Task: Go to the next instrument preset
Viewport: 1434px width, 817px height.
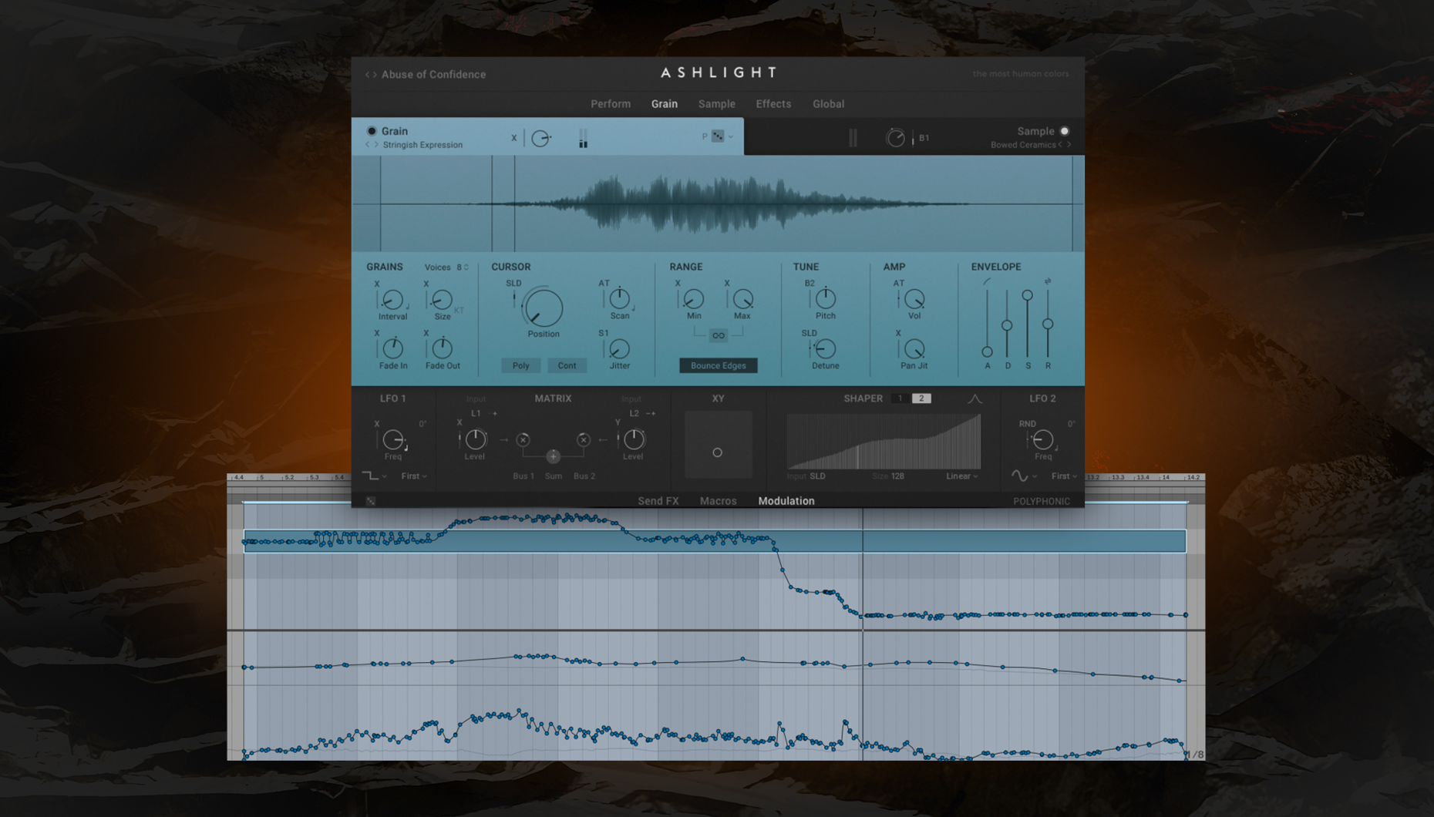Action: [375, 75]
